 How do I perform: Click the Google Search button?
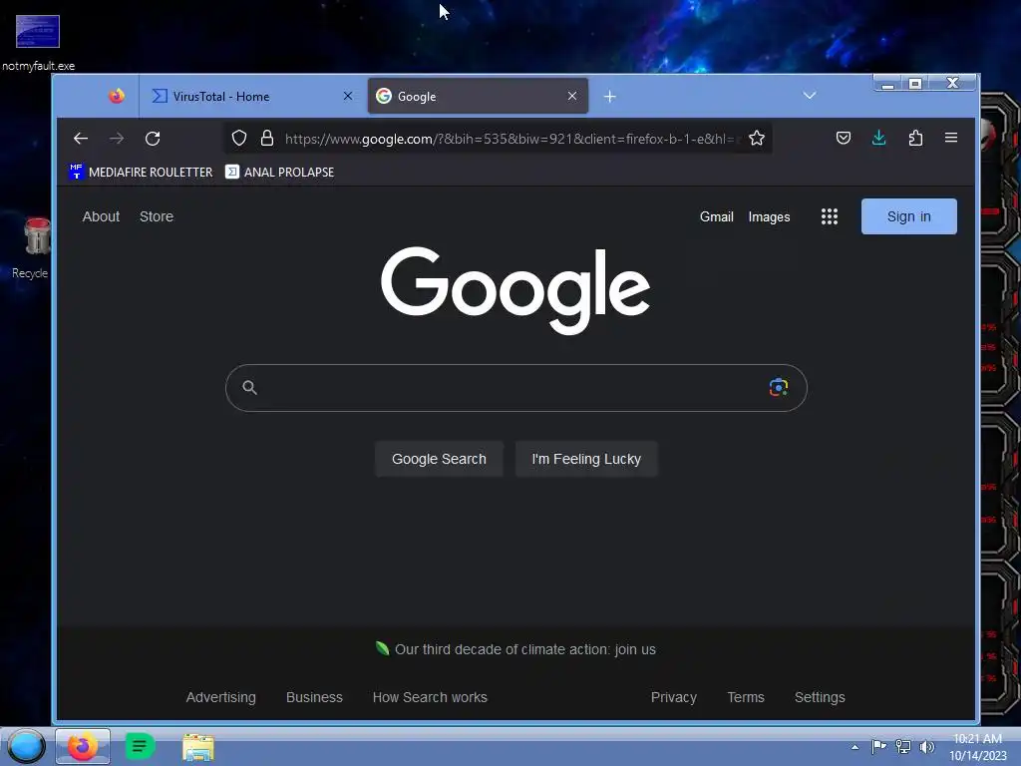click(x=439, y=459)
